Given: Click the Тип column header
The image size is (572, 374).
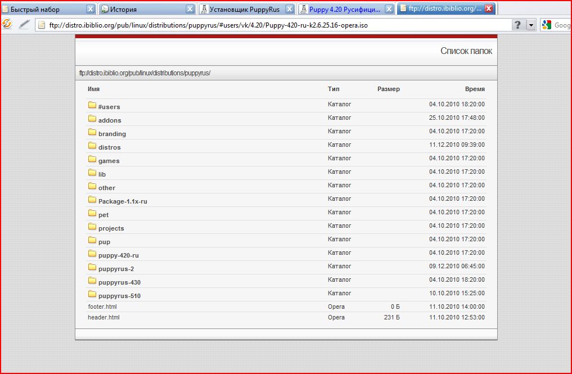Looking at the screenshot, I should point(334,89).
